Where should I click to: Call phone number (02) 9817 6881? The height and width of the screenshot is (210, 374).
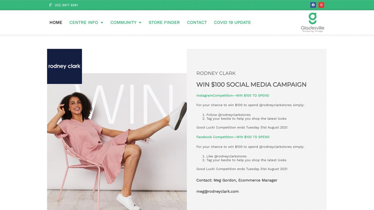tap(66, 5)
